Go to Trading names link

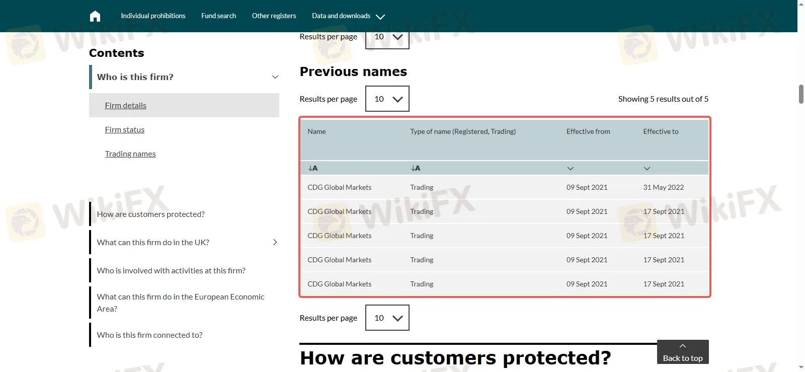pyautogui.click(x=130, y=154)
